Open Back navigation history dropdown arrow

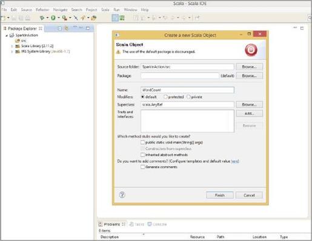(x=178, y=18)
